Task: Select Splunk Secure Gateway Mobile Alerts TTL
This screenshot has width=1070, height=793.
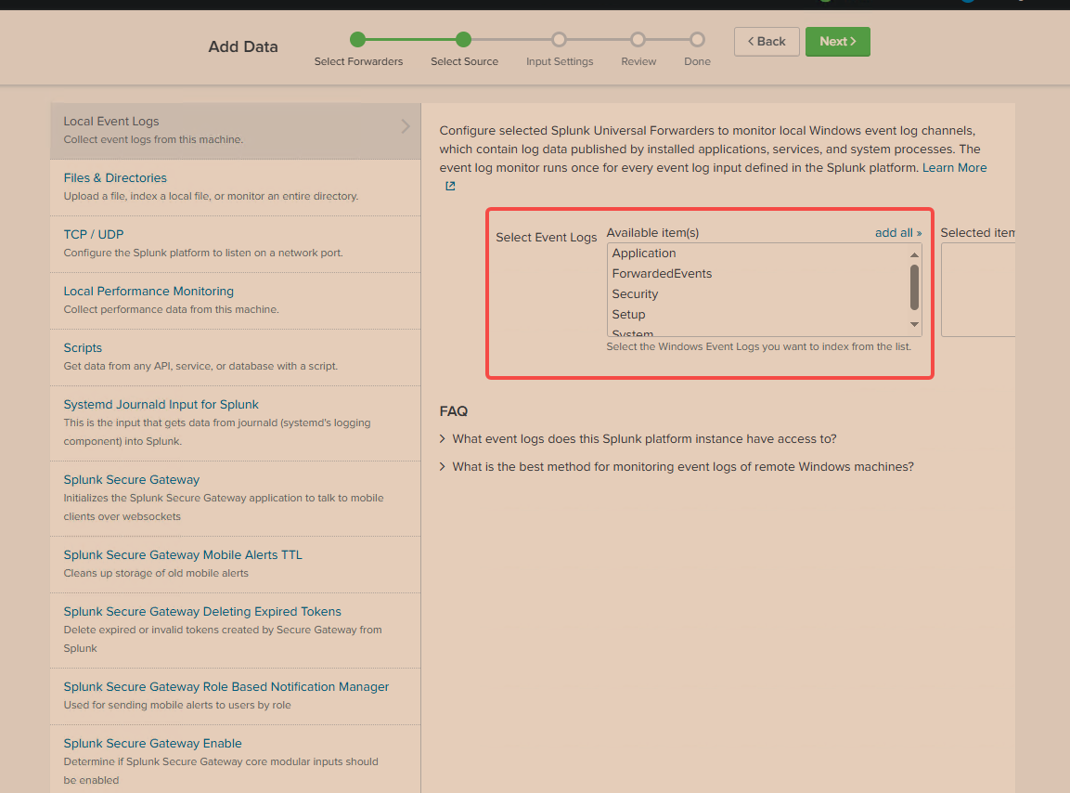Action: coord(236,565)
